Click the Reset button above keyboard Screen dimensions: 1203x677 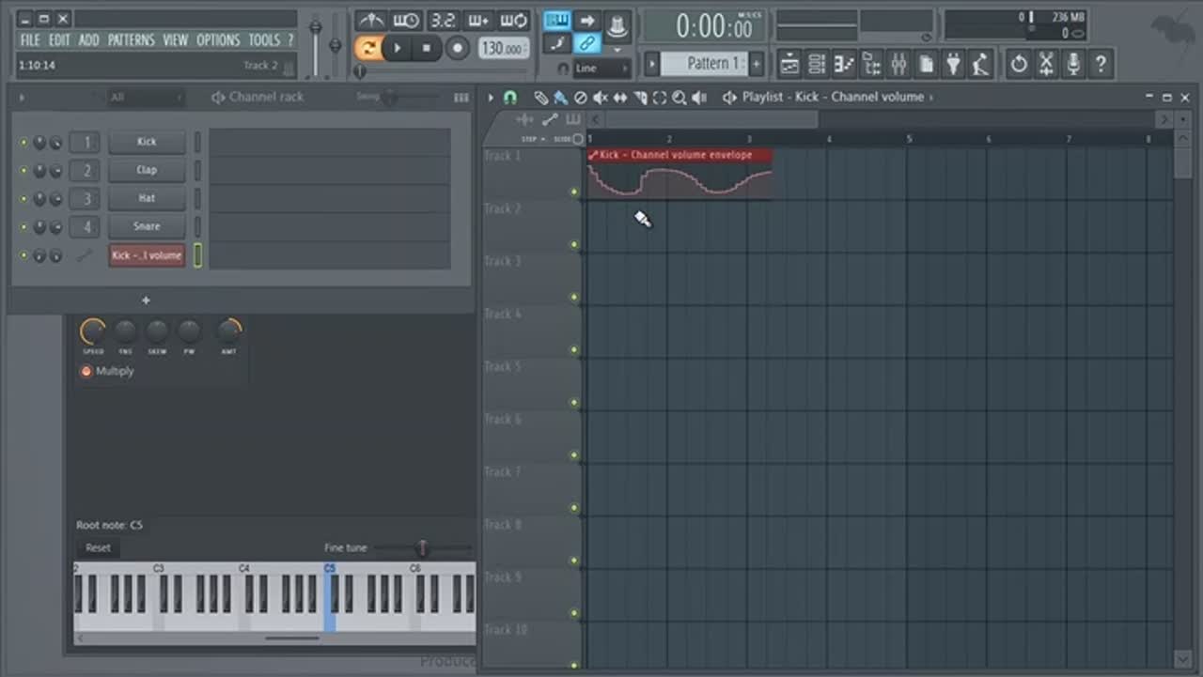[x=98, y=547]
